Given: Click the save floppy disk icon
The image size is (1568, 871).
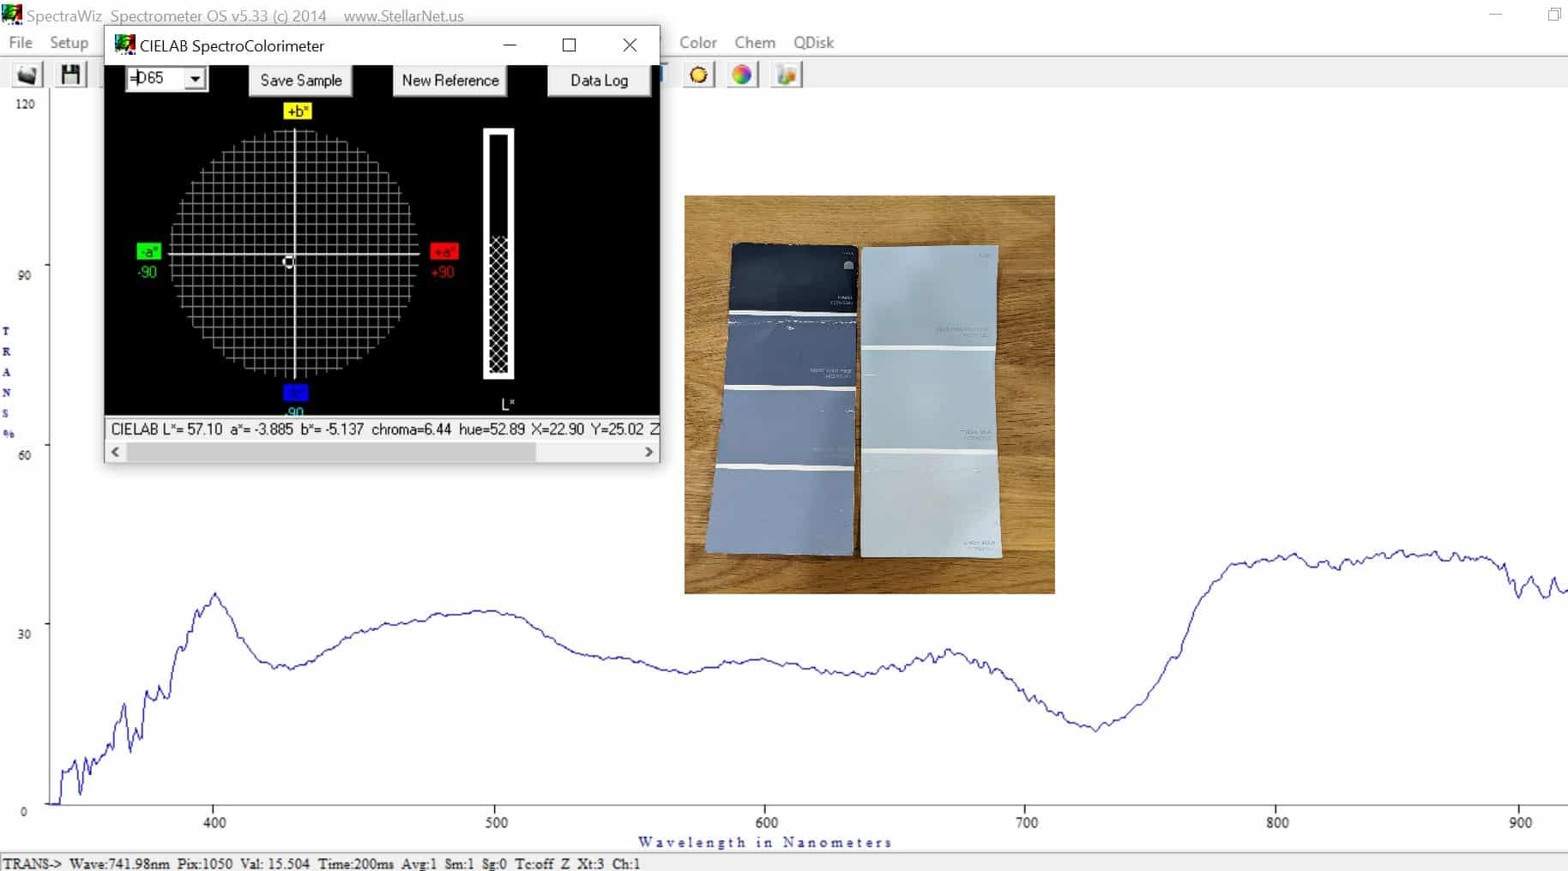Looking at the screenshot, I should [71, 75].
